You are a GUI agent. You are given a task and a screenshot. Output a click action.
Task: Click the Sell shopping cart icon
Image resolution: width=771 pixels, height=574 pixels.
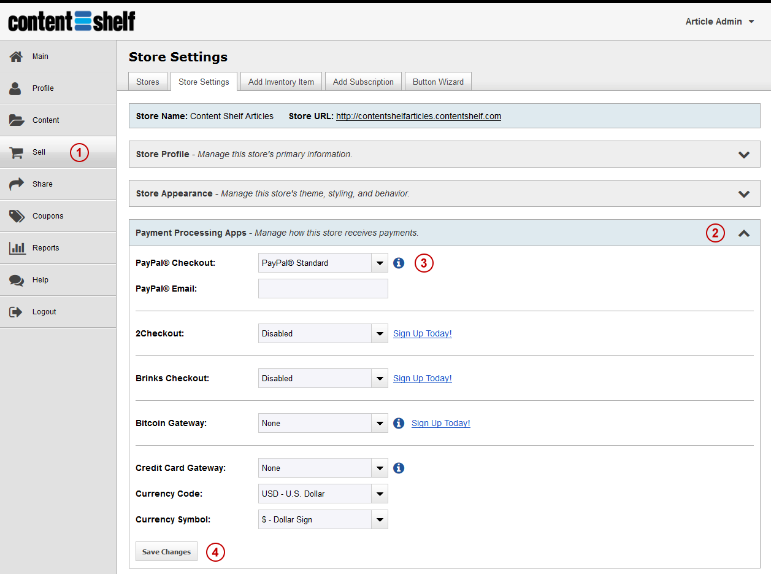coord(17,152)
